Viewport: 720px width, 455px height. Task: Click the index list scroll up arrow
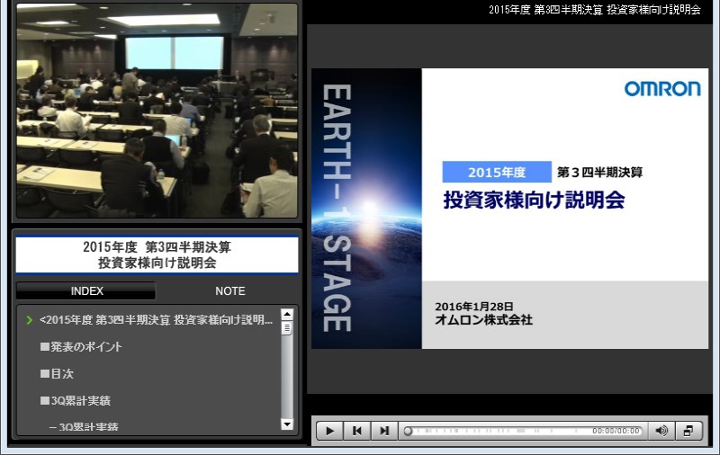[287, 314]
